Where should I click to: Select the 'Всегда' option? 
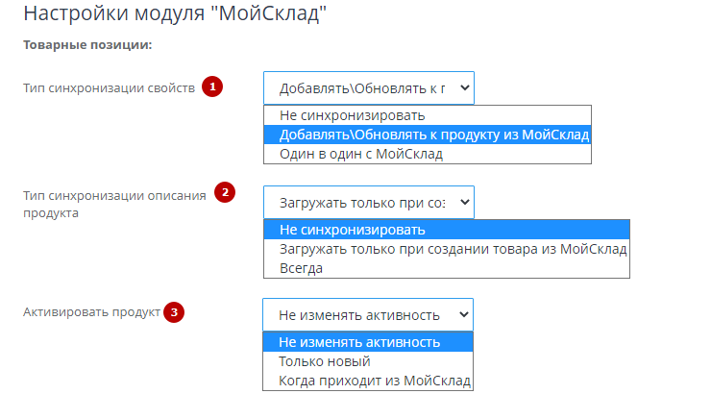(x=447, y=268)
